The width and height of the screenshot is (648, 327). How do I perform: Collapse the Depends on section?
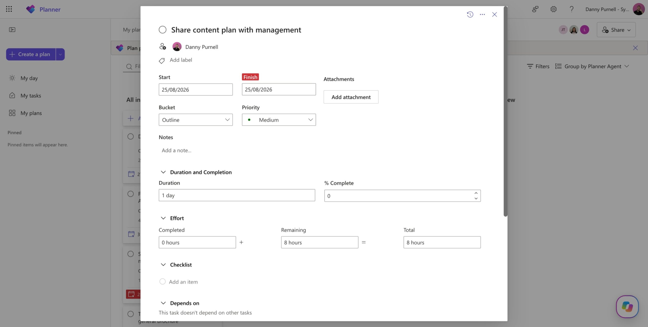point(163,303)
